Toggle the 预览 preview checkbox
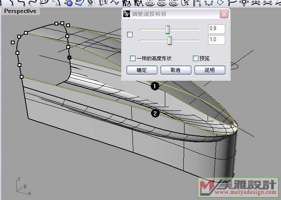The image size is (281, 200). click(195, 58)
